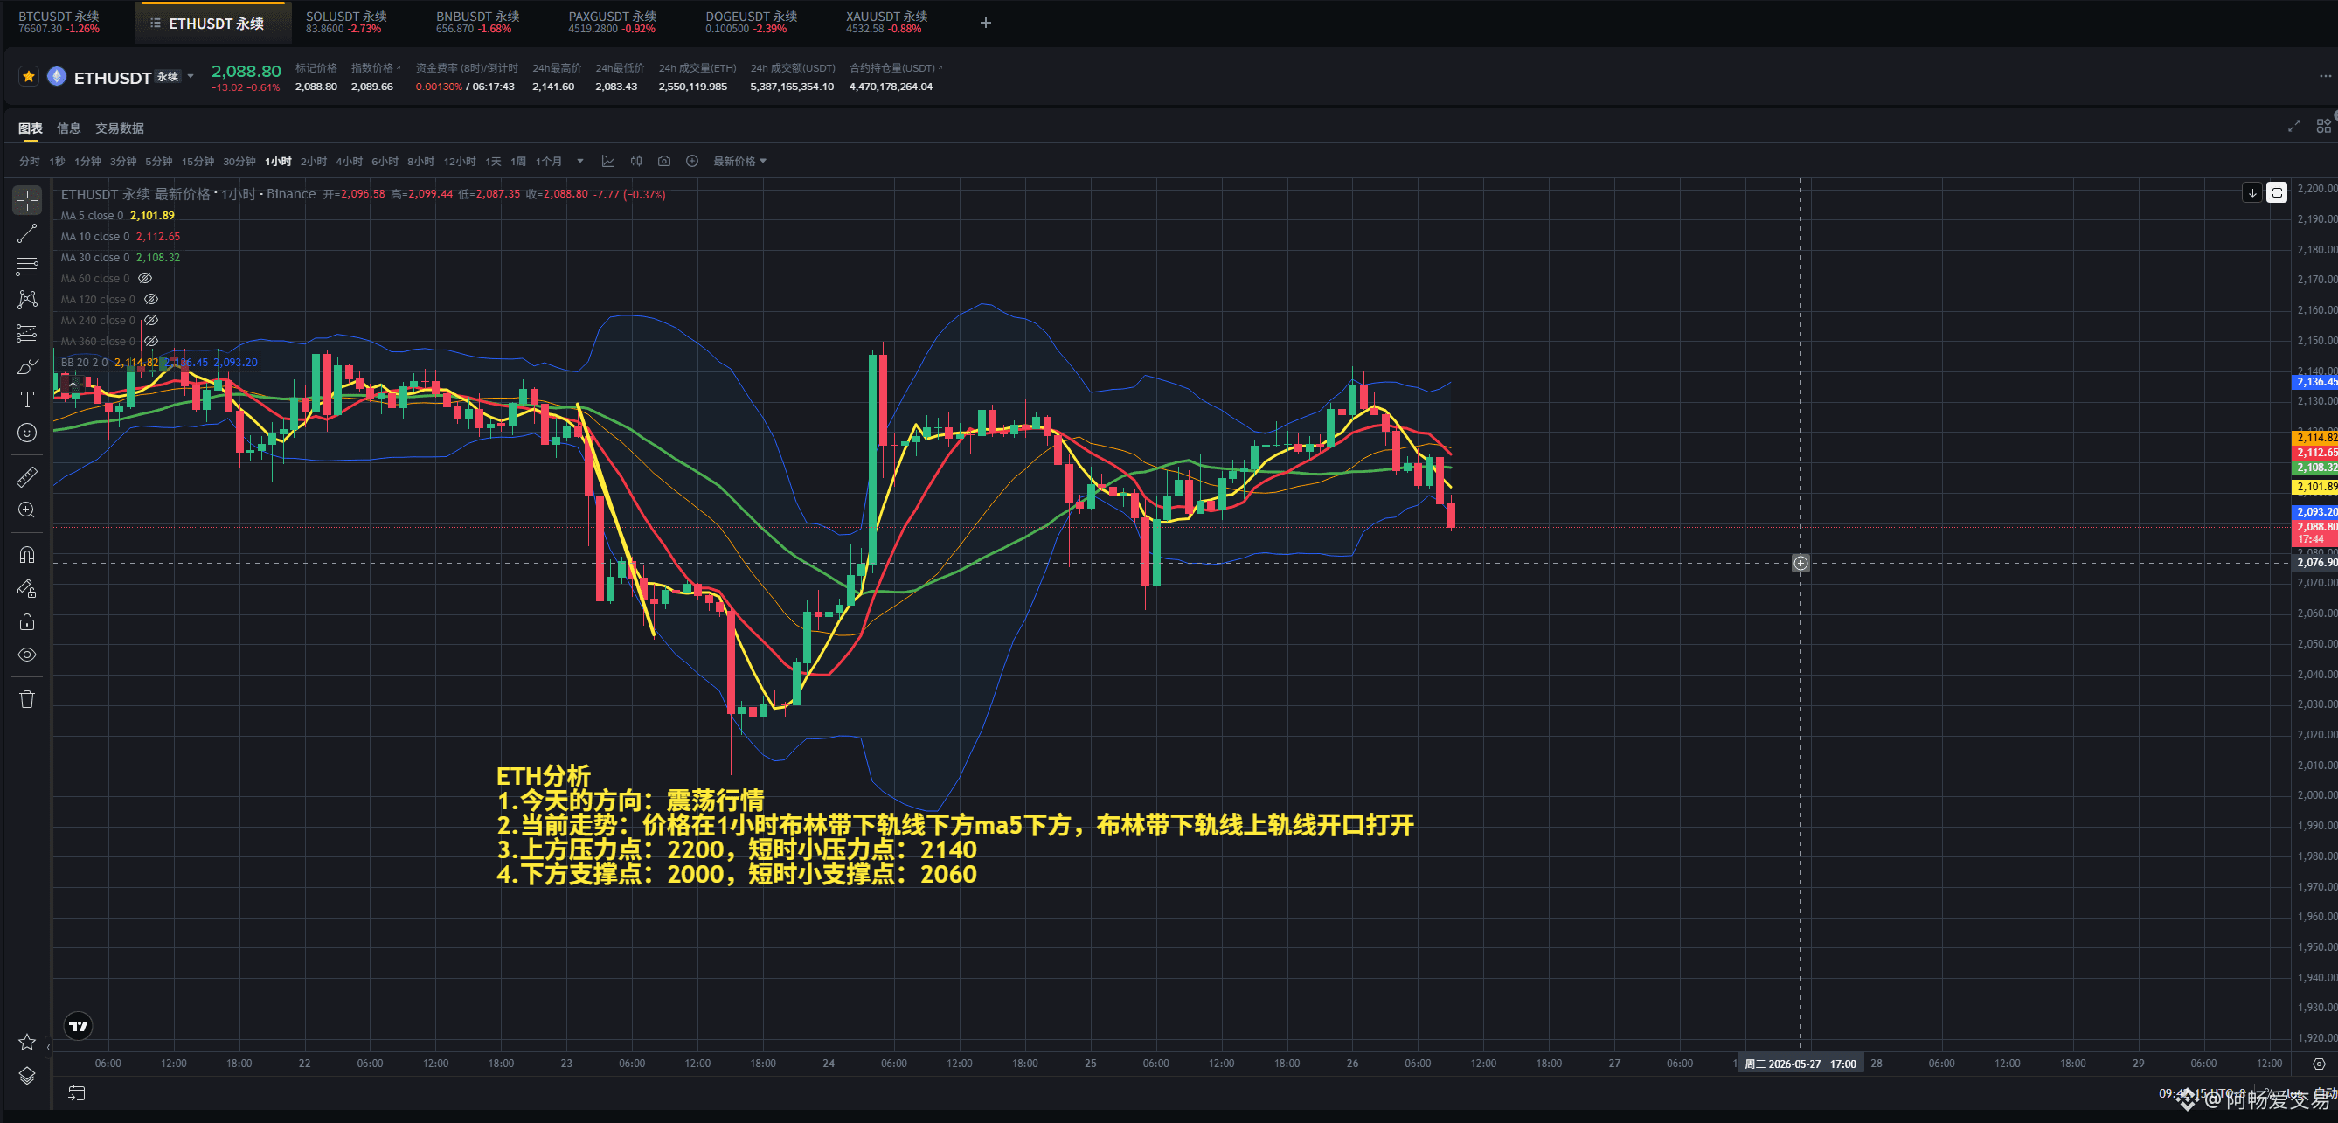Open the 交易数据 trading data tab

(120, 128)
